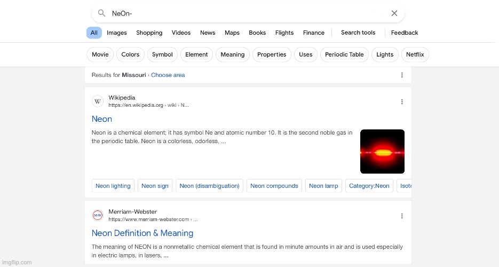Clear the search box with X icon
This screenshot has height=267, width=499.
394,13
